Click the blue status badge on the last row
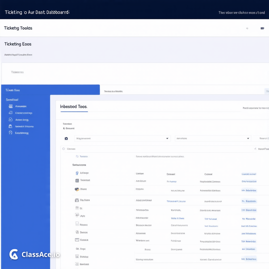269x269 pixels. [249, 259]
